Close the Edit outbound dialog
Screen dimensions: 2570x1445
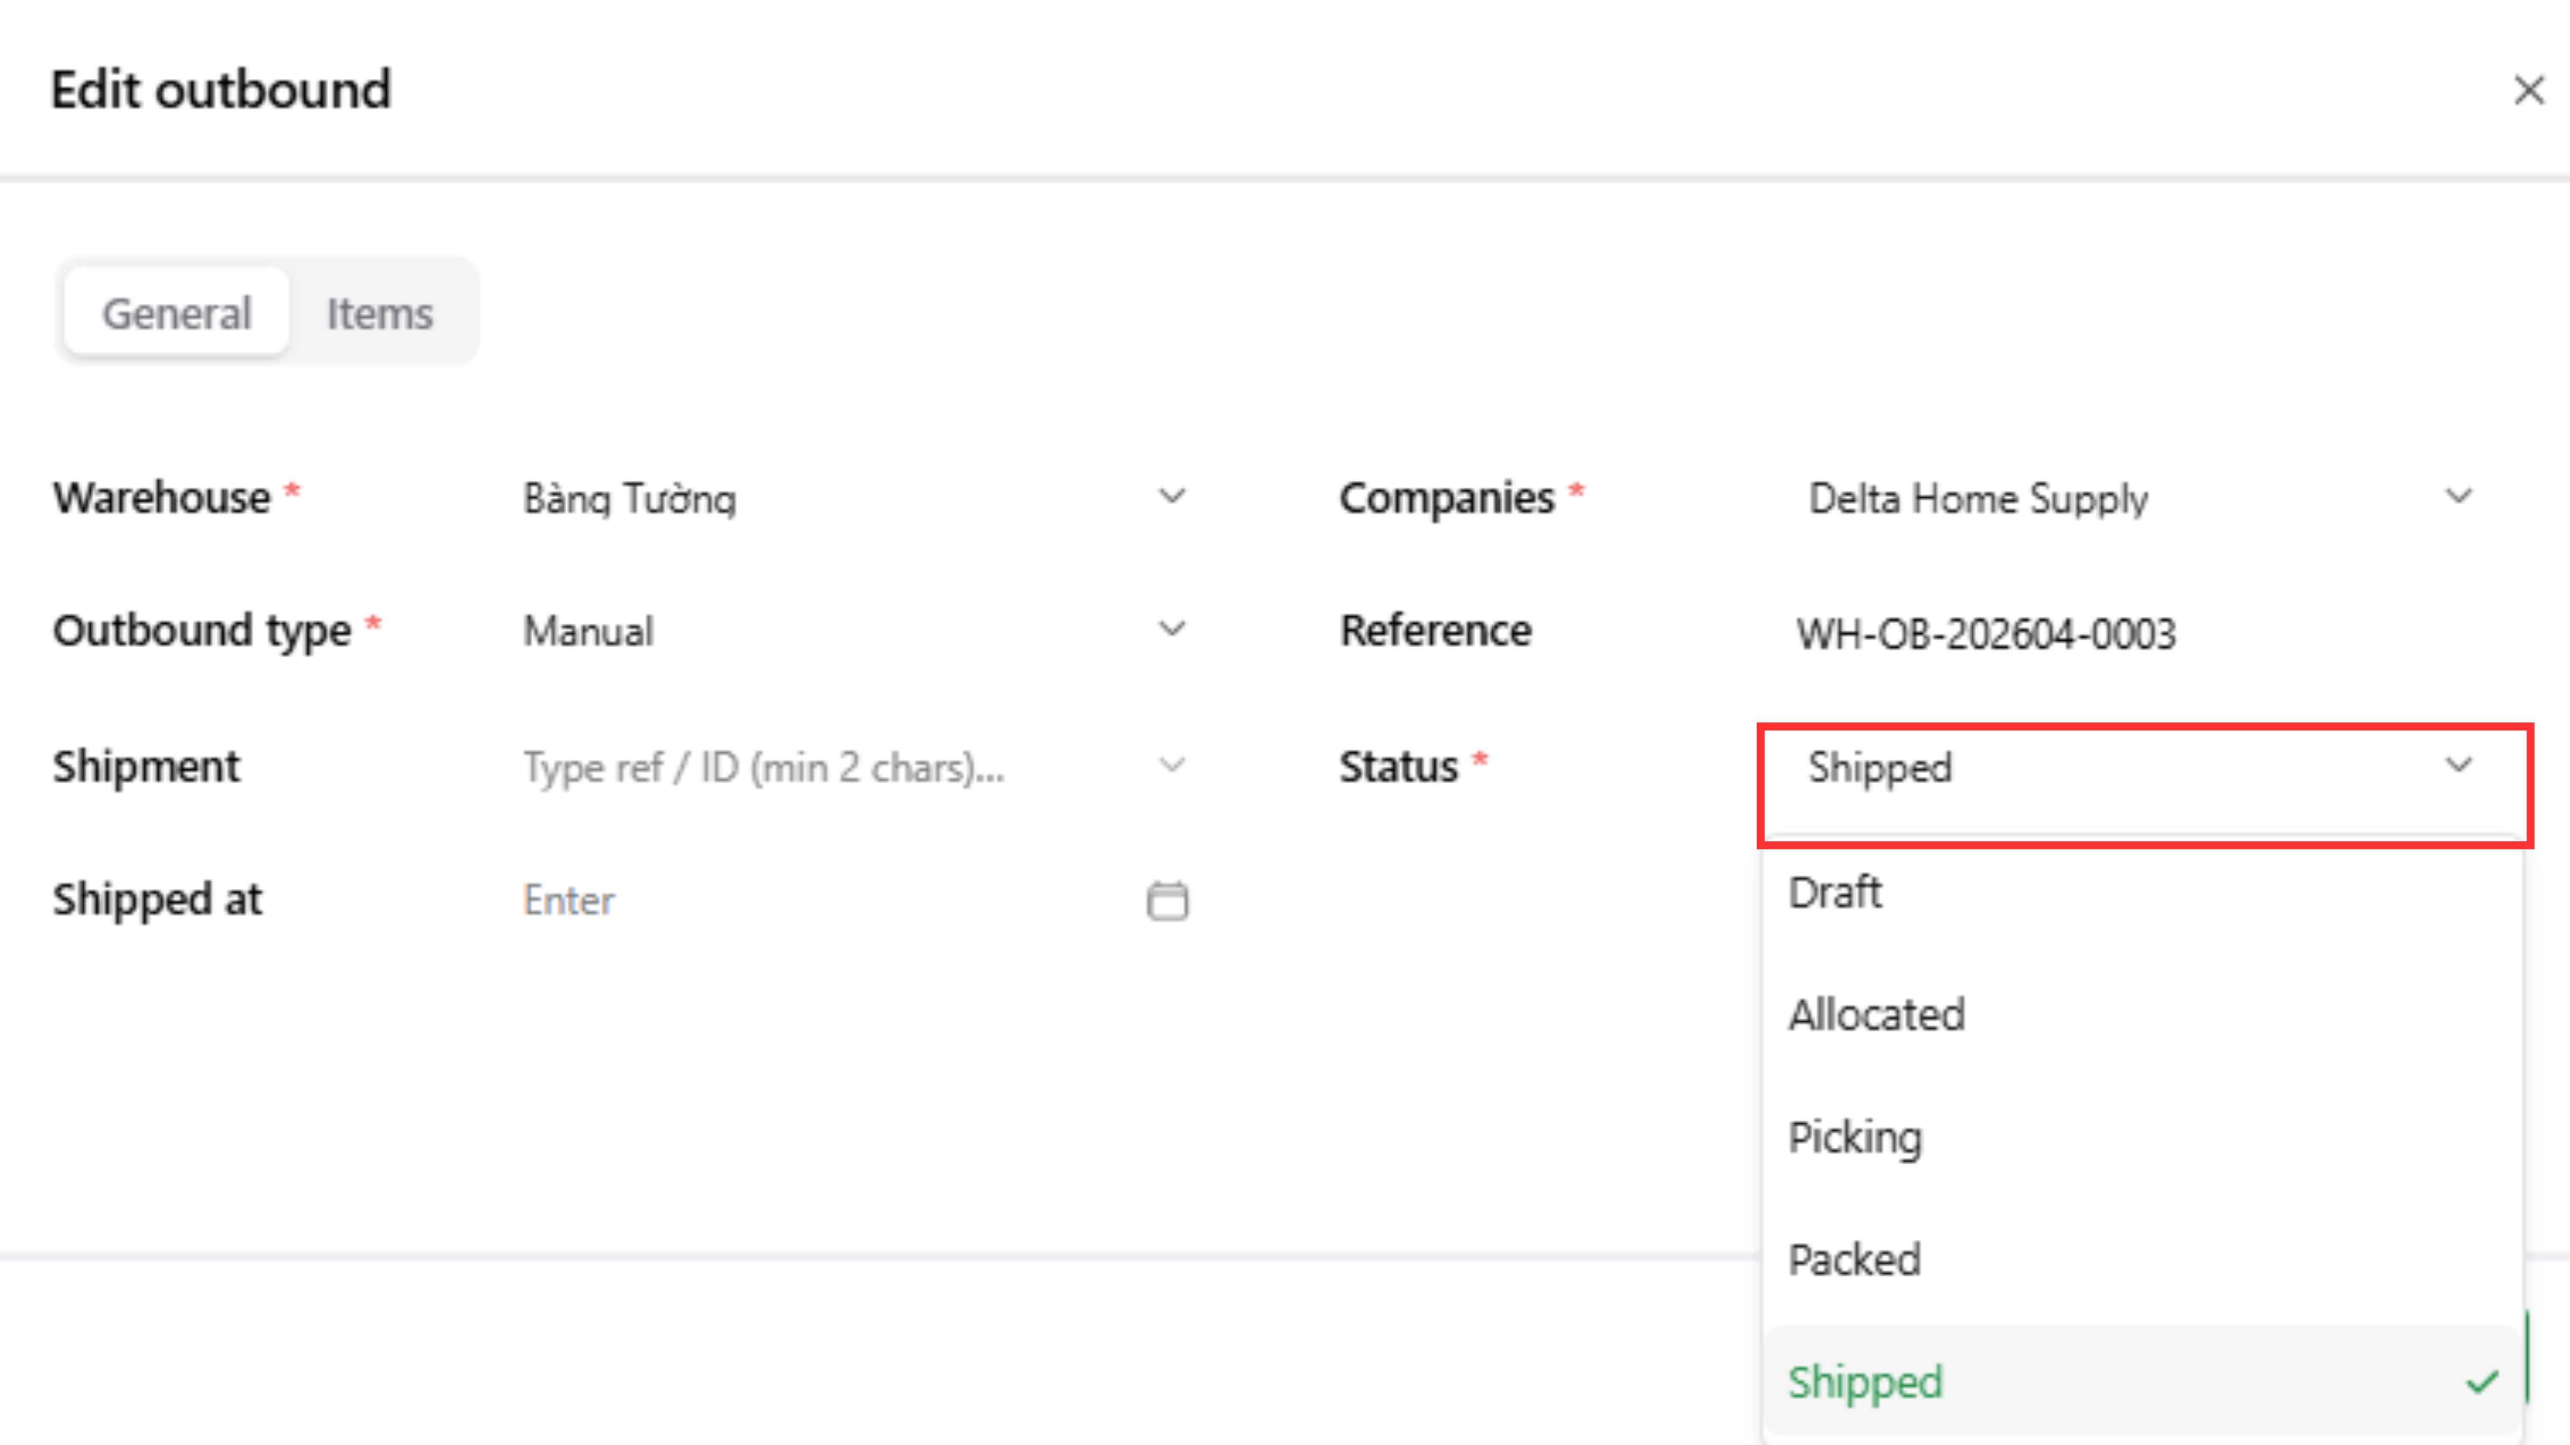(x=2528, y=91)
